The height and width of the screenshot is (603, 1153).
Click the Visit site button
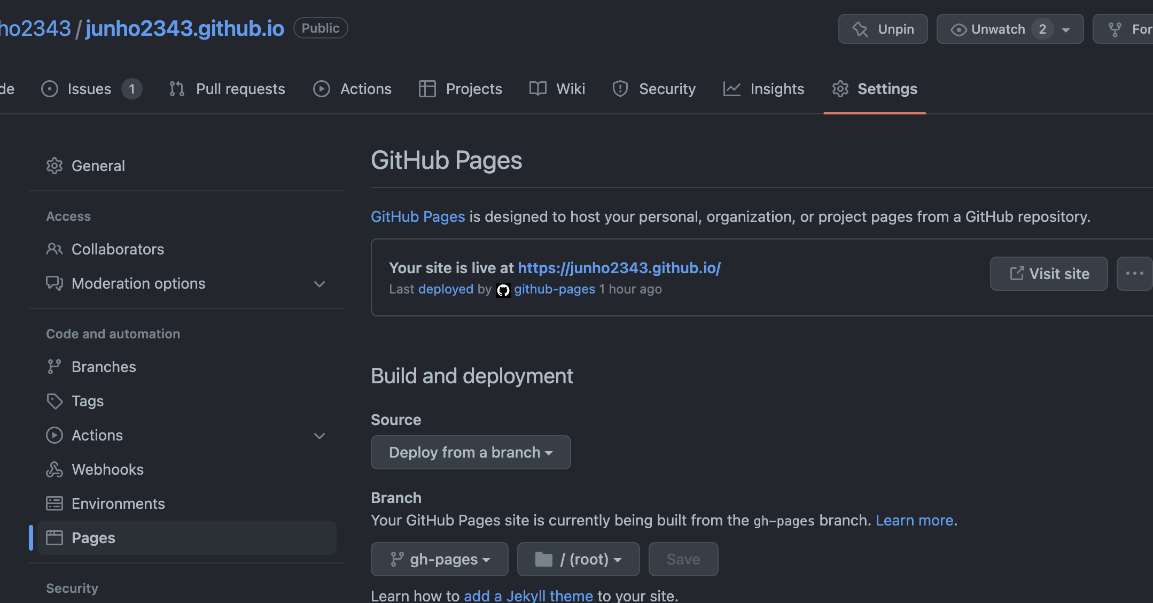[x=1049, y=274]
